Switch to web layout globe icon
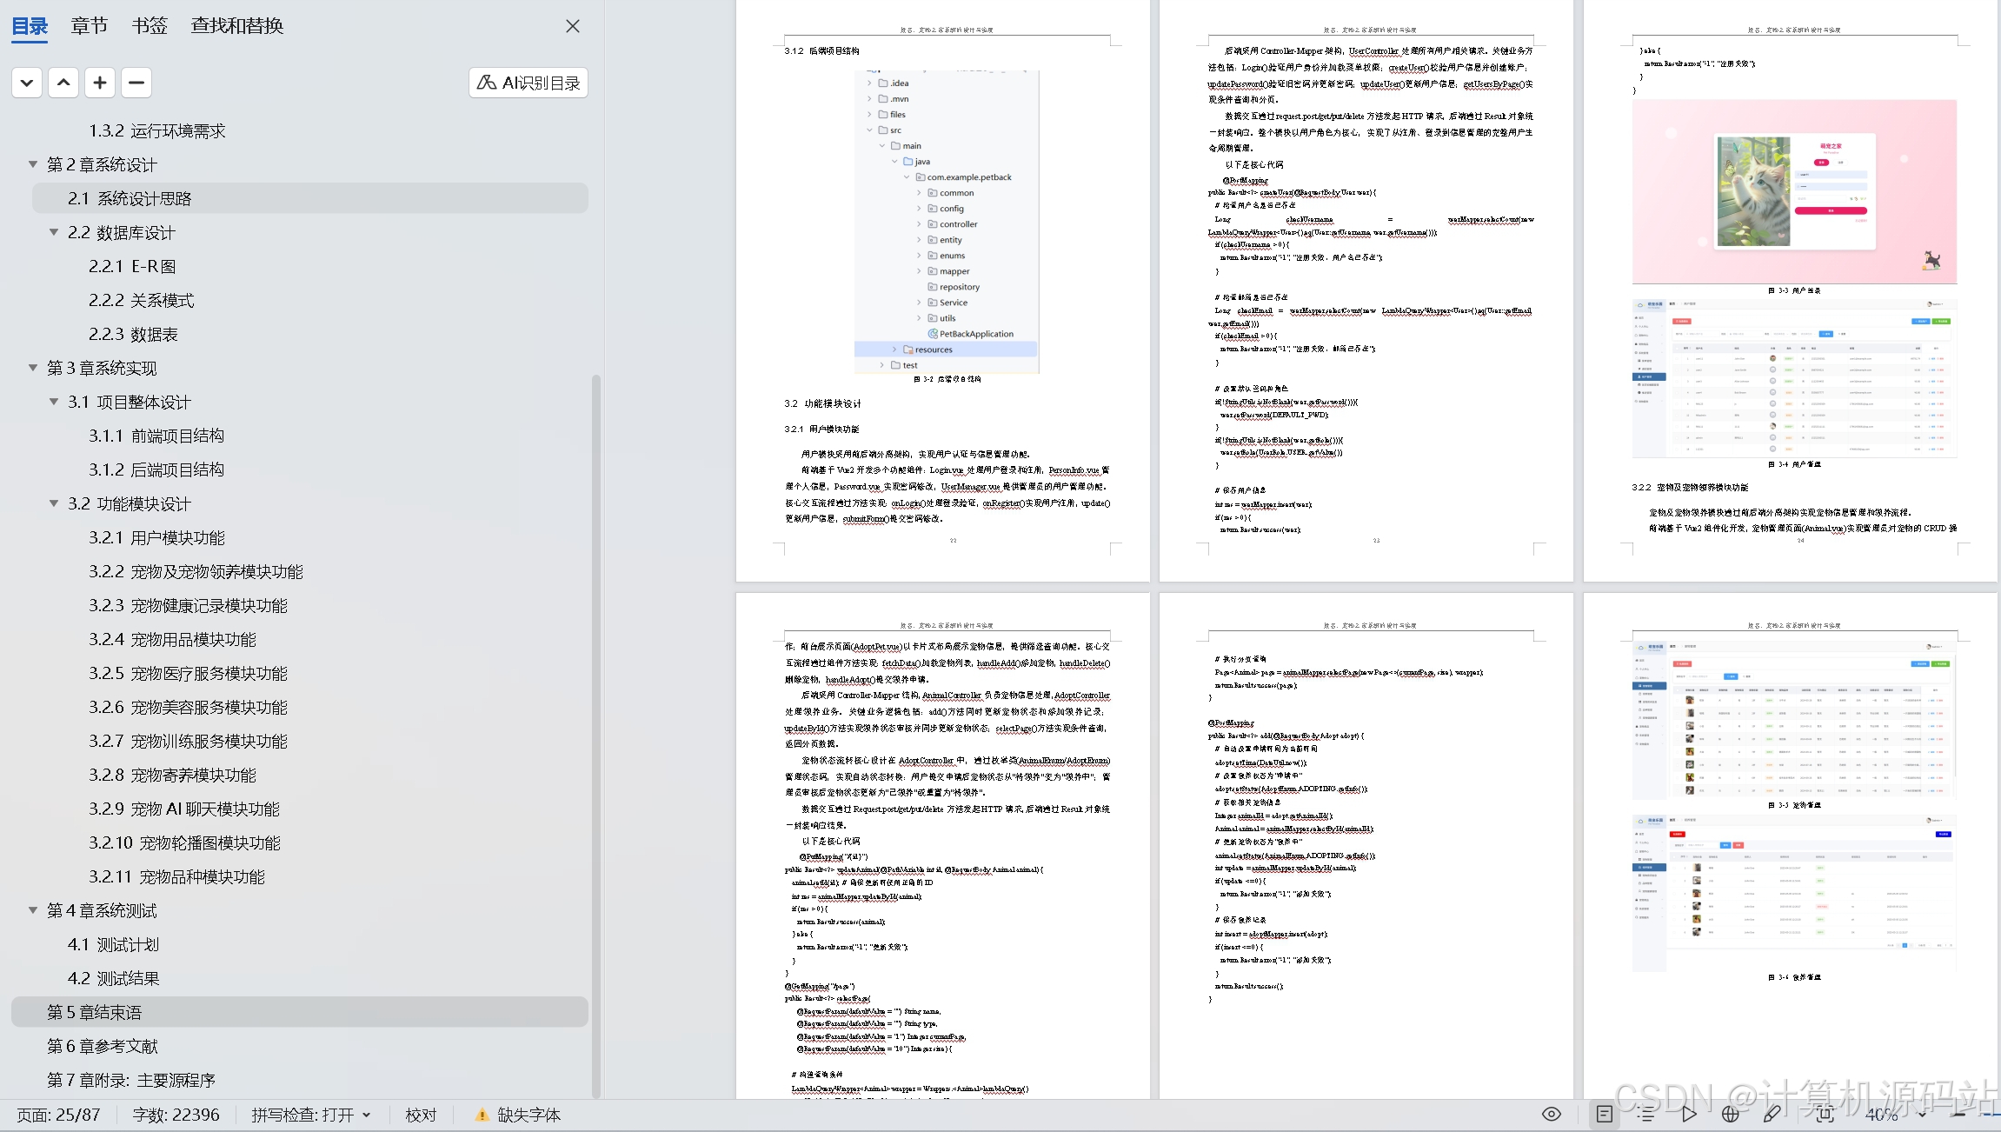The height and width of the screenshot is (1132, 2001). tap(1731, 1114)
